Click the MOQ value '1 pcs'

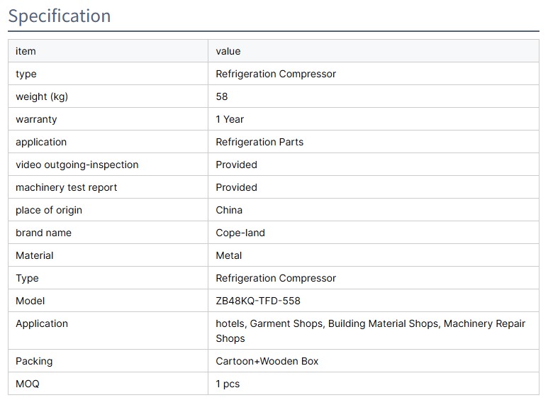pyautogui.click(x=228, y=384)
